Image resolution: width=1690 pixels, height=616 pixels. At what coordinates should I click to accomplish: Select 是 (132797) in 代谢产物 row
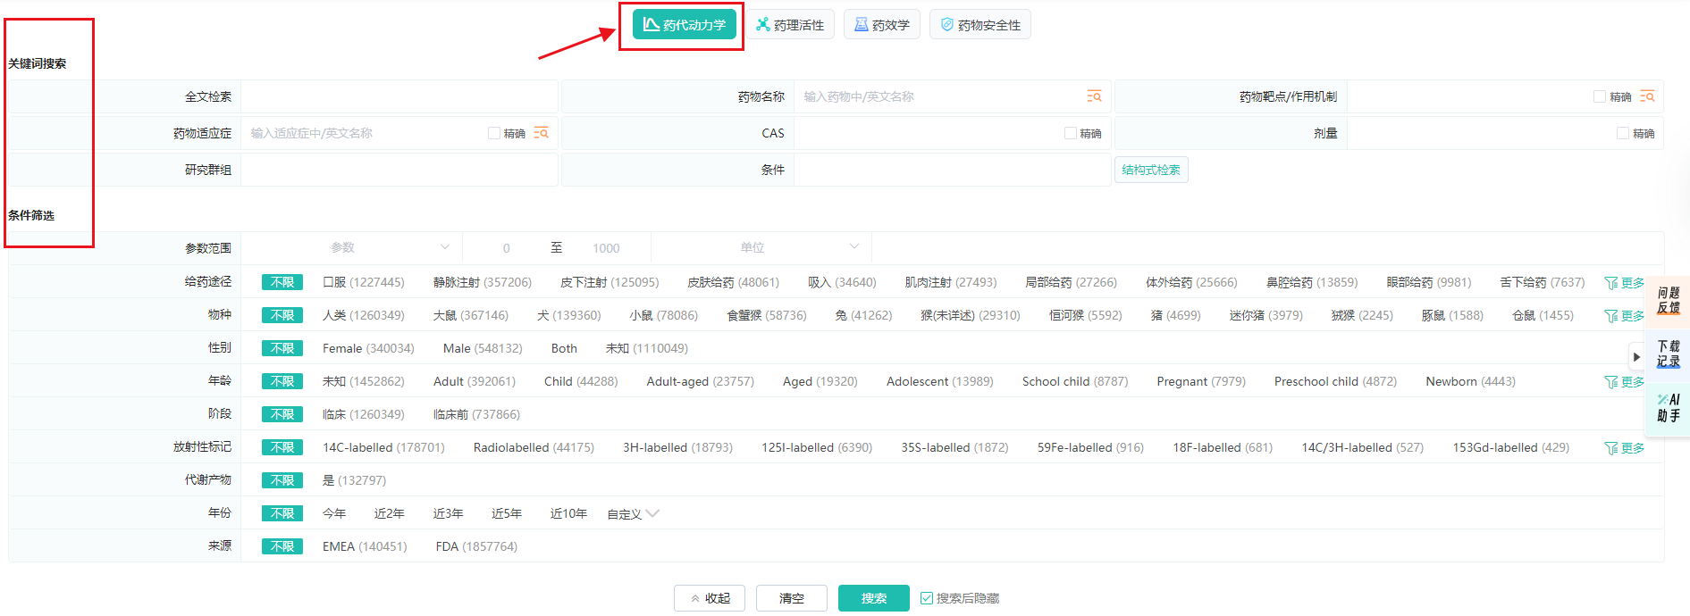click(354, 480)
